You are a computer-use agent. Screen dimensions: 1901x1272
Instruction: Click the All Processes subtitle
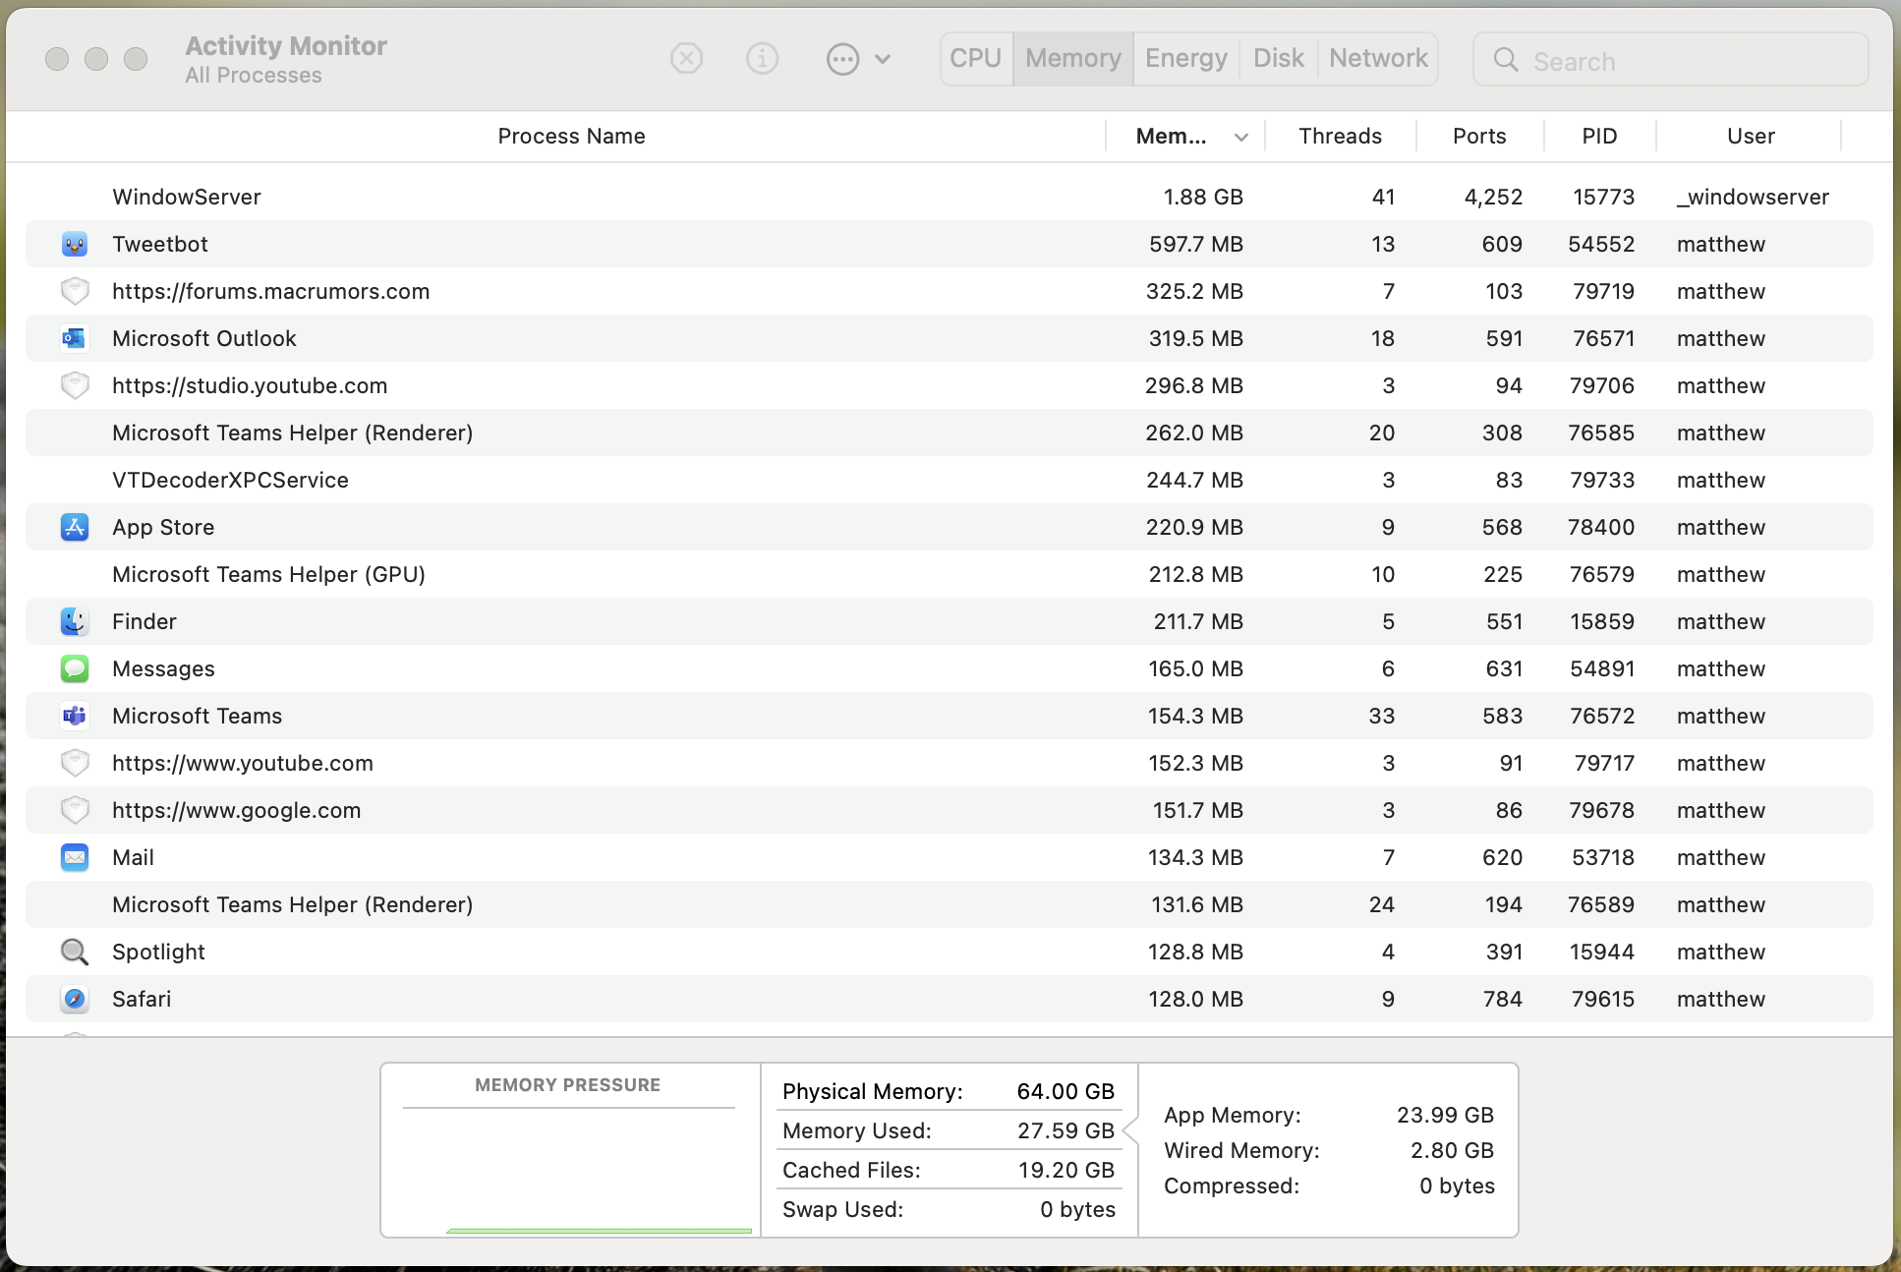point(254,76)
